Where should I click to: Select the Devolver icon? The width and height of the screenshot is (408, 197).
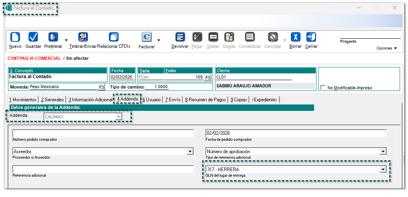pos(180,37)
